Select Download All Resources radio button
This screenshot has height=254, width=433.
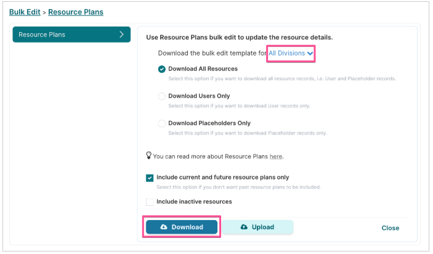coord(162,69)
